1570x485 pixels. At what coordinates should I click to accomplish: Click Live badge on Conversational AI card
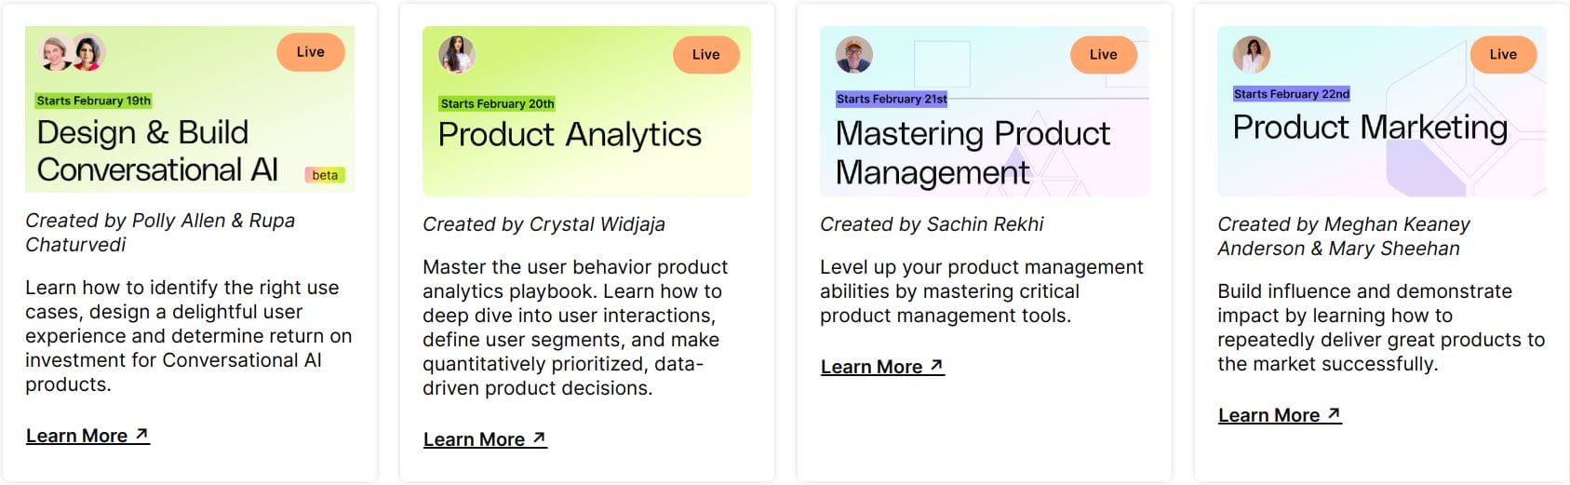(x=311, y=52)
